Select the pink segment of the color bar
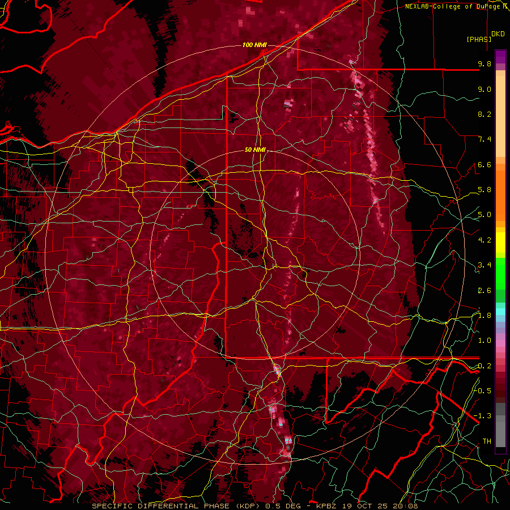Image resolution: width=510 pixels, height=510 pixels. (500, 343)
